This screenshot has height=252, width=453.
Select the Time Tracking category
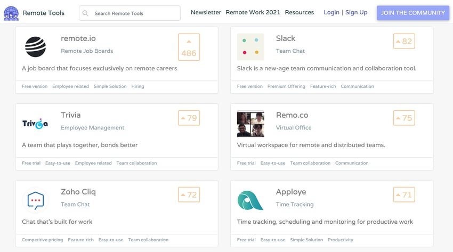(x=295, y=205)
